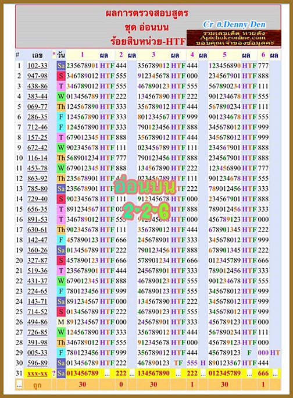Image resolution: width=293 pixels, height=398 pixels.
Task: Select the red S day badge in row 2
Action: pos(61,76)
